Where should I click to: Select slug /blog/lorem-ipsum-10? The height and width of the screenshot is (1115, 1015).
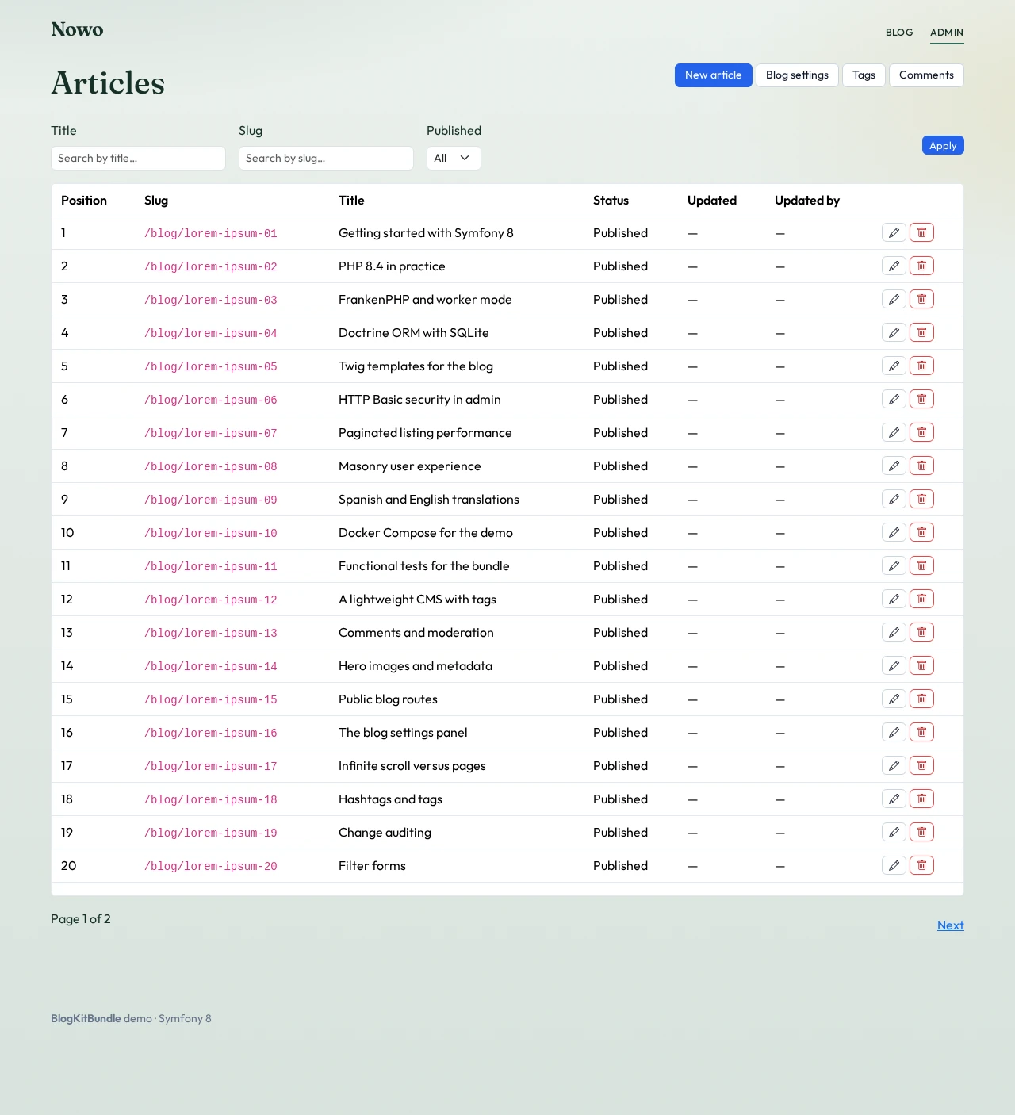(x=211, y=533)
